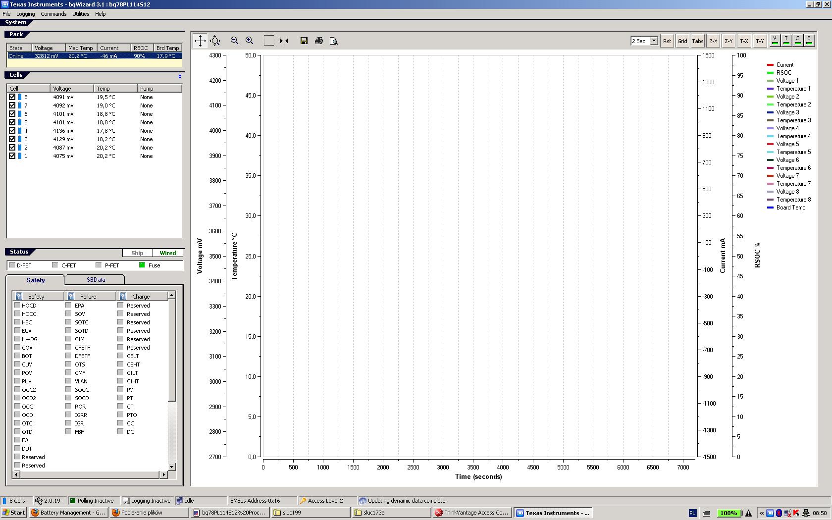The image size is (832, 520).
Task: Switch to Battery Management taskbar window
Action: coord(68,513)
